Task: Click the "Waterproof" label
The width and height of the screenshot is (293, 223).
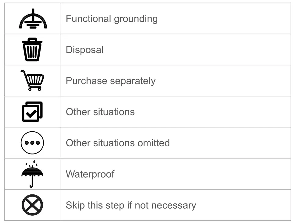Action: tap(90, 174)
